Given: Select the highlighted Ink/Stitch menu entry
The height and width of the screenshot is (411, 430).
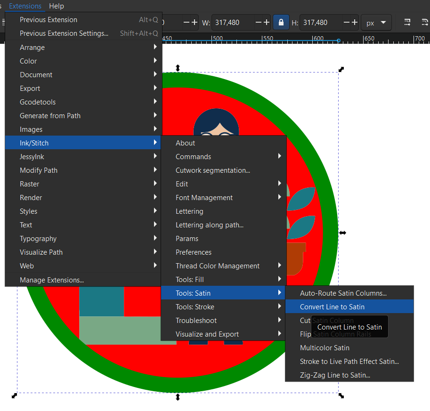Looking at the screenshot, I should tap(83, 143).
